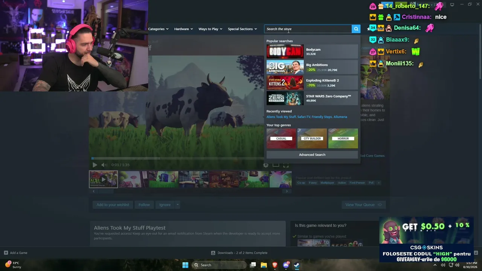Viewport: 482px width, 271px height.
Task: Click the CSGOSkins giveaway banner
Action: (426, 239)
